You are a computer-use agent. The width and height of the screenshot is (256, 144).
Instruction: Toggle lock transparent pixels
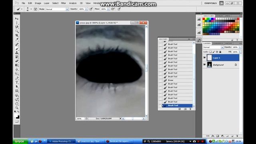pyautogui.click(x=210, y=52)
